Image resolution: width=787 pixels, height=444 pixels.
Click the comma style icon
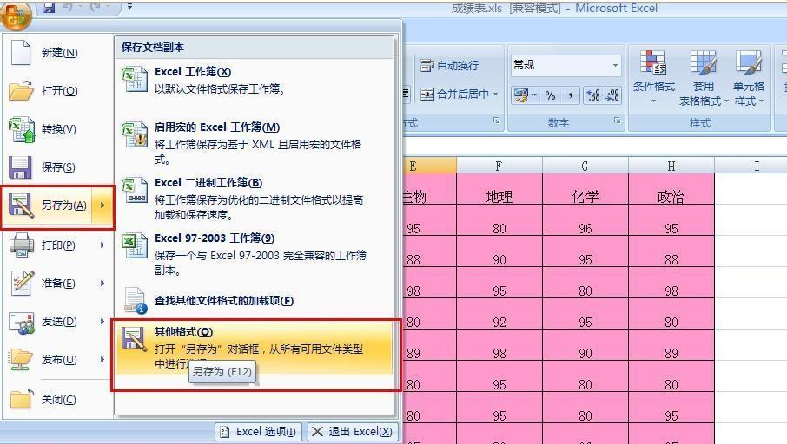pyautogui.click(x=571, y=95)
